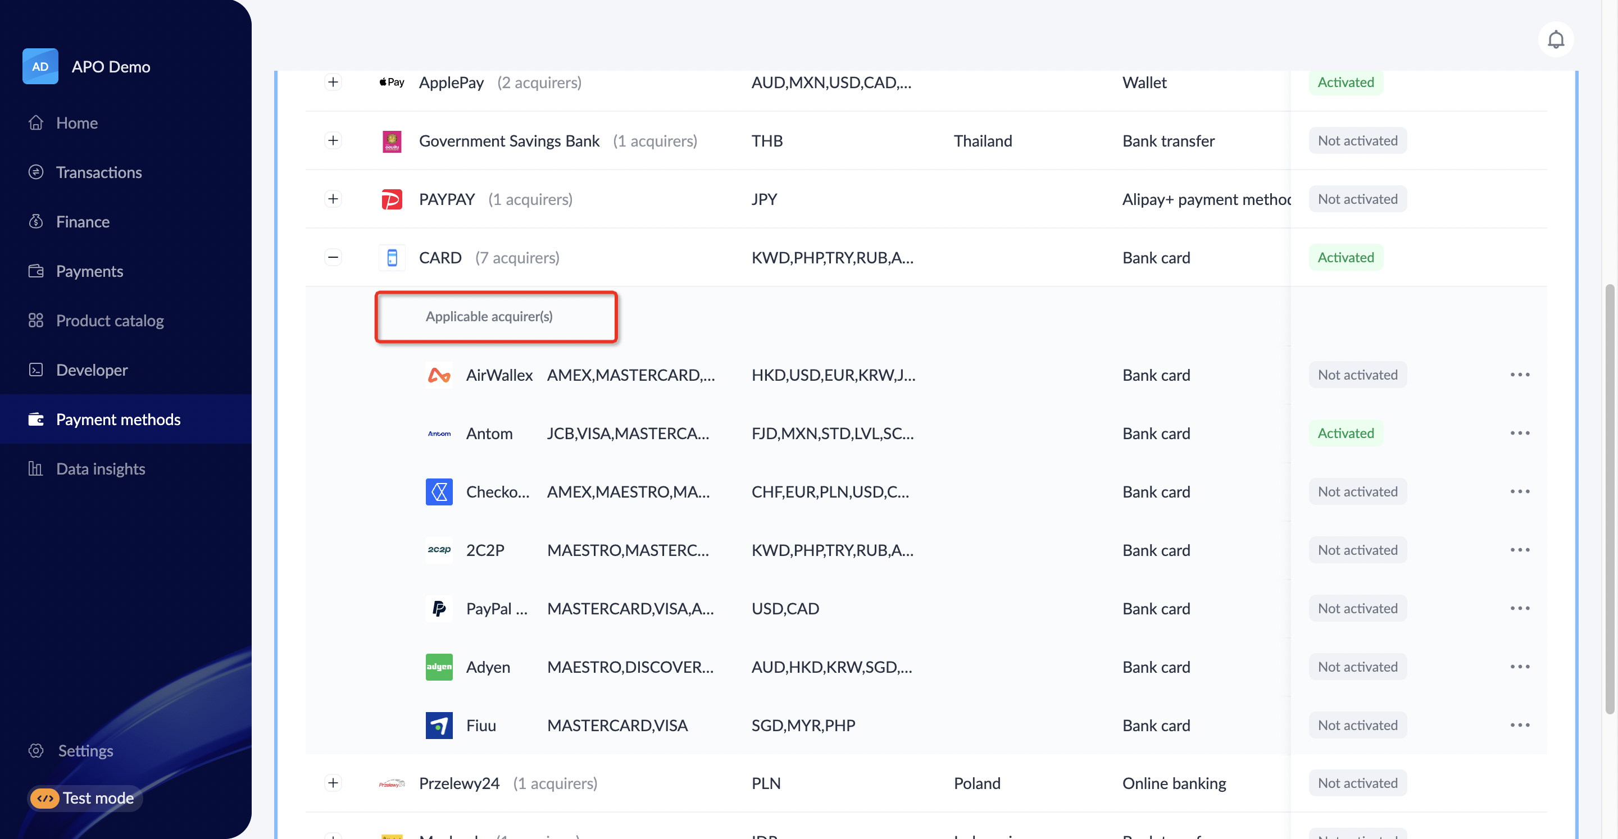Viewport: 1618px width, 839px height.
Task: Click the notification bell icon
Action: tap(1555, 39)
